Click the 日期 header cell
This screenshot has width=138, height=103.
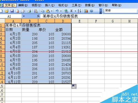(x=13, y=30)
